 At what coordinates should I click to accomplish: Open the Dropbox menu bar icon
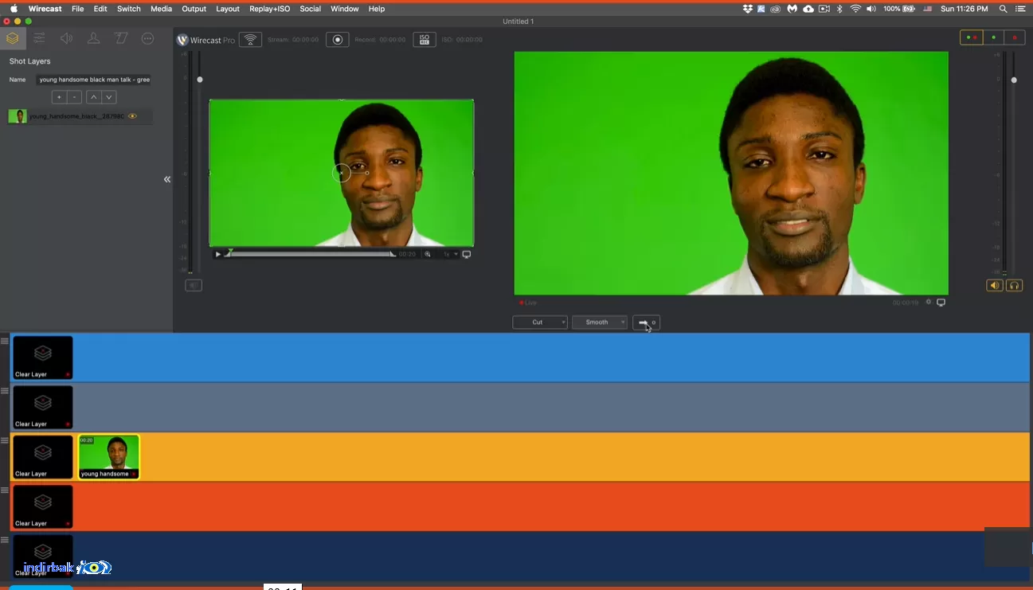pyautogui.click(x=747, y=9)
